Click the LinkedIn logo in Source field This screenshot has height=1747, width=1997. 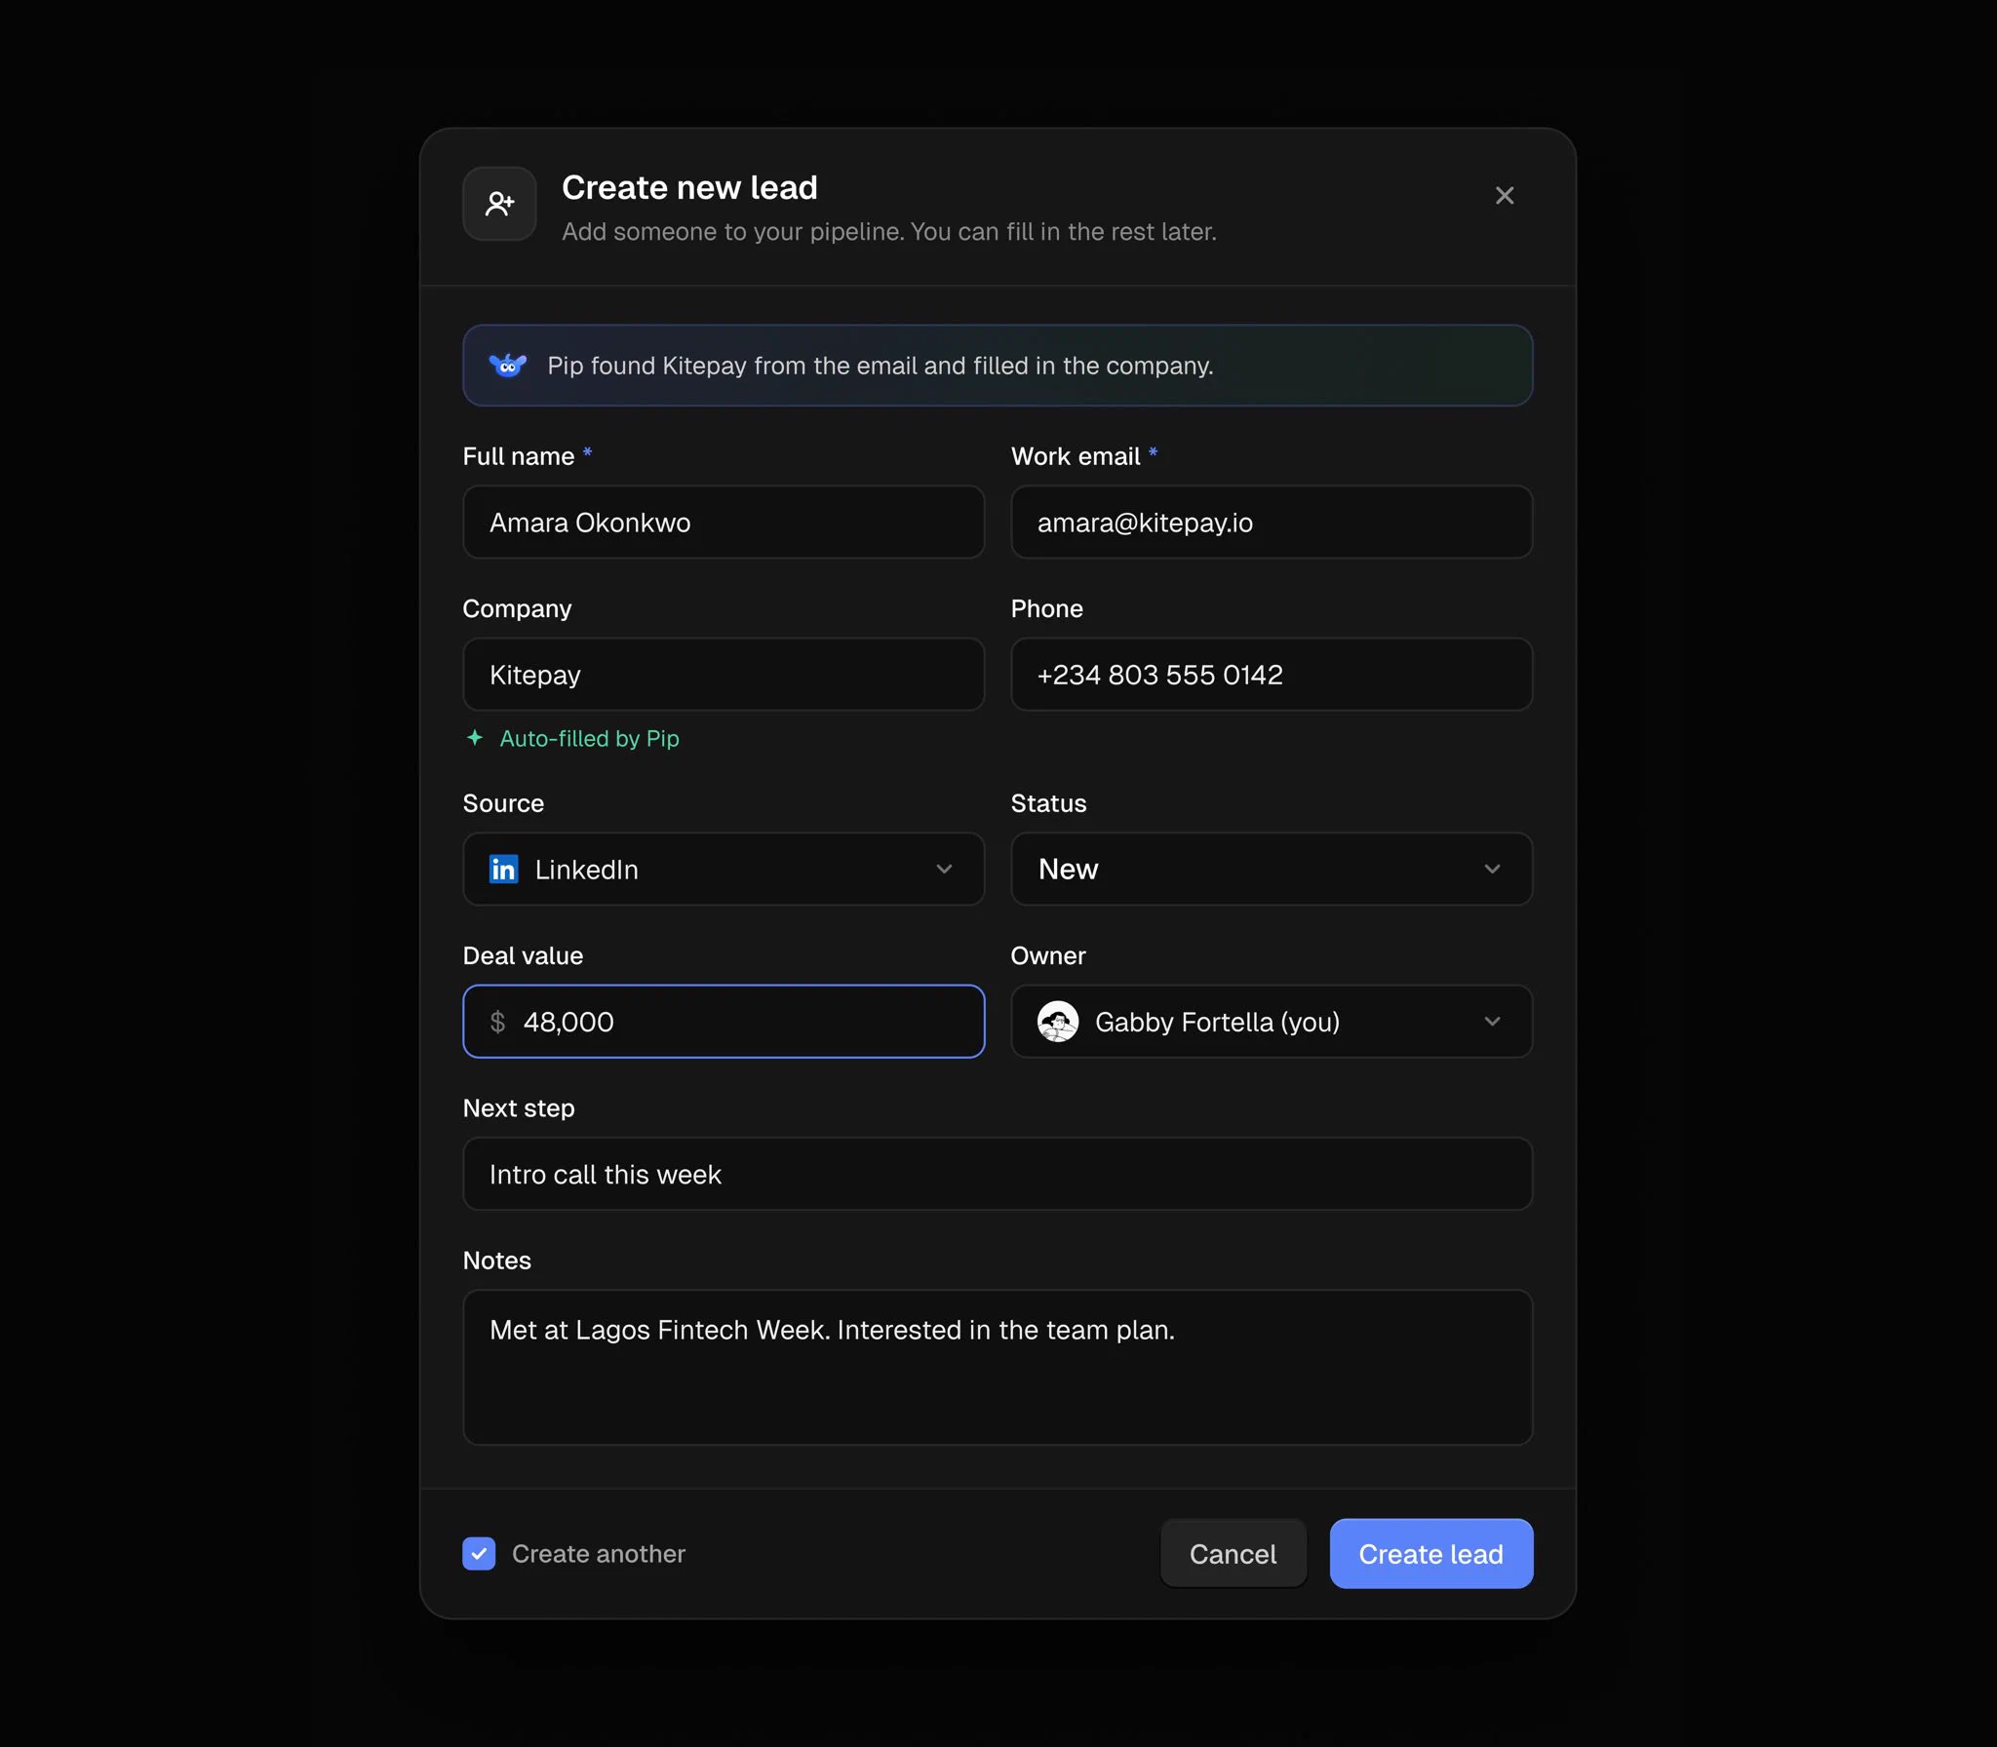(x=503, y=869)
